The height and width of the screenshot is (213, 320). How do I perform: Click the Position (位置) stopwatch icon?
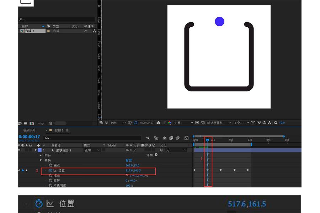click(x=50, y=171)
